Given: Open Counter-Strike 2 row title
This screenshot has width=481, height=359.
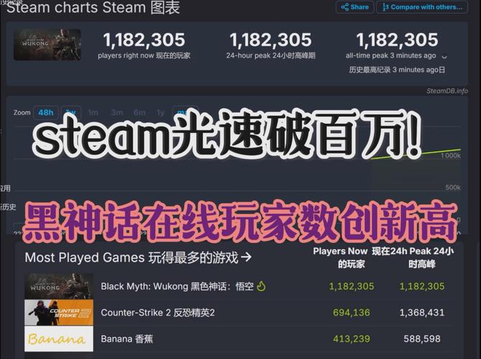Looking at the screenshot, I should pyautogui.click(x=158, y=312).
